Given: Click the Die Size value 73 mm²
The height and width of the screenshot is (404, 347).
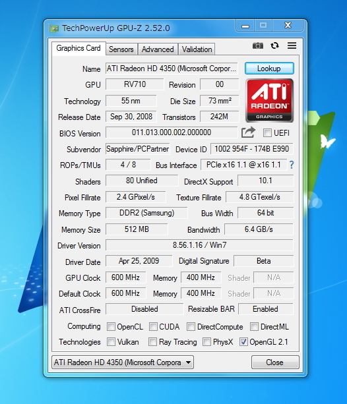Looking at the screenshot, I should [x=220, y=101].
